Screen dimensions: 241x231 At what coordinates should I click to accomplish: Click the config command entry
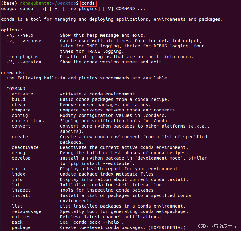click(x=20, y=116)
